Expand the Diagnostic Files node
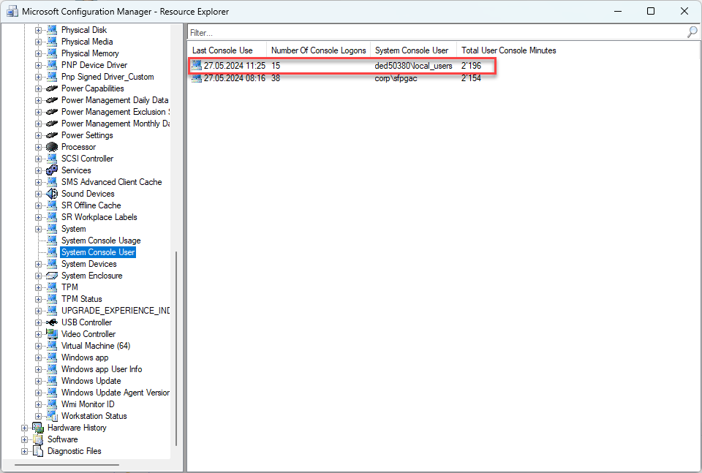The image size is (702, 473). 24,451
